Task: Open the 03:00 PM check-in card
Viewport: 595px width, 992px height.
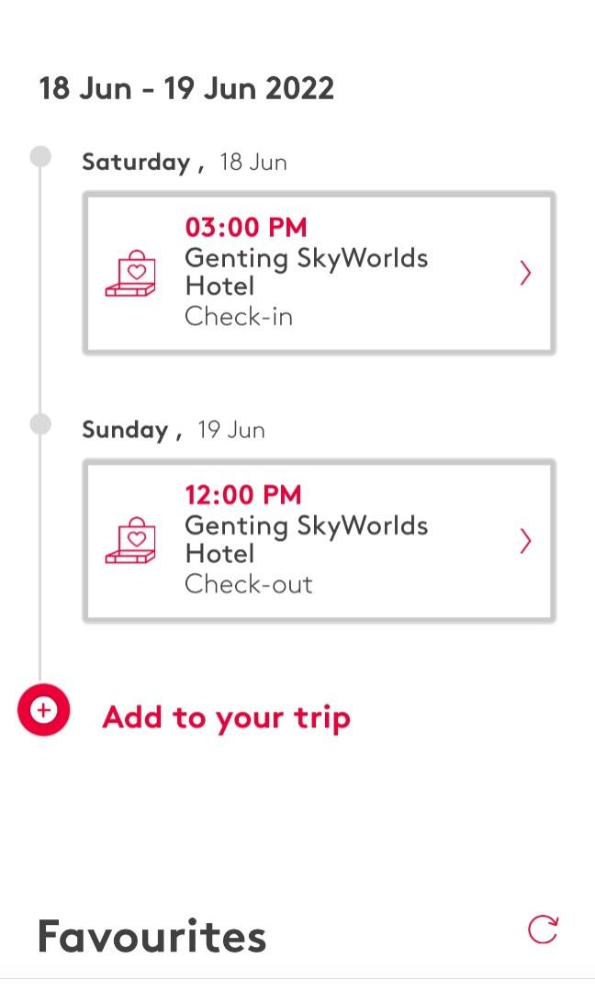Action: click(319, 273)
